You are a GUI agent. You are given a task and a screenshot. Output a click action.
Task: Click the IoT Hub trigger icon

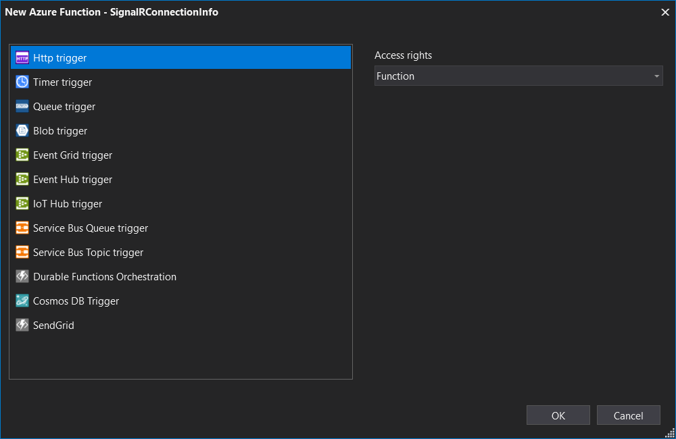22,203
